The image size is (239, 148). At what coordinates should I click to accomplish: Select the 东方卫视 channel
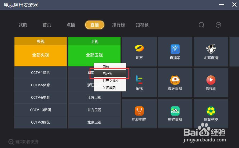(x=94, y=110)
